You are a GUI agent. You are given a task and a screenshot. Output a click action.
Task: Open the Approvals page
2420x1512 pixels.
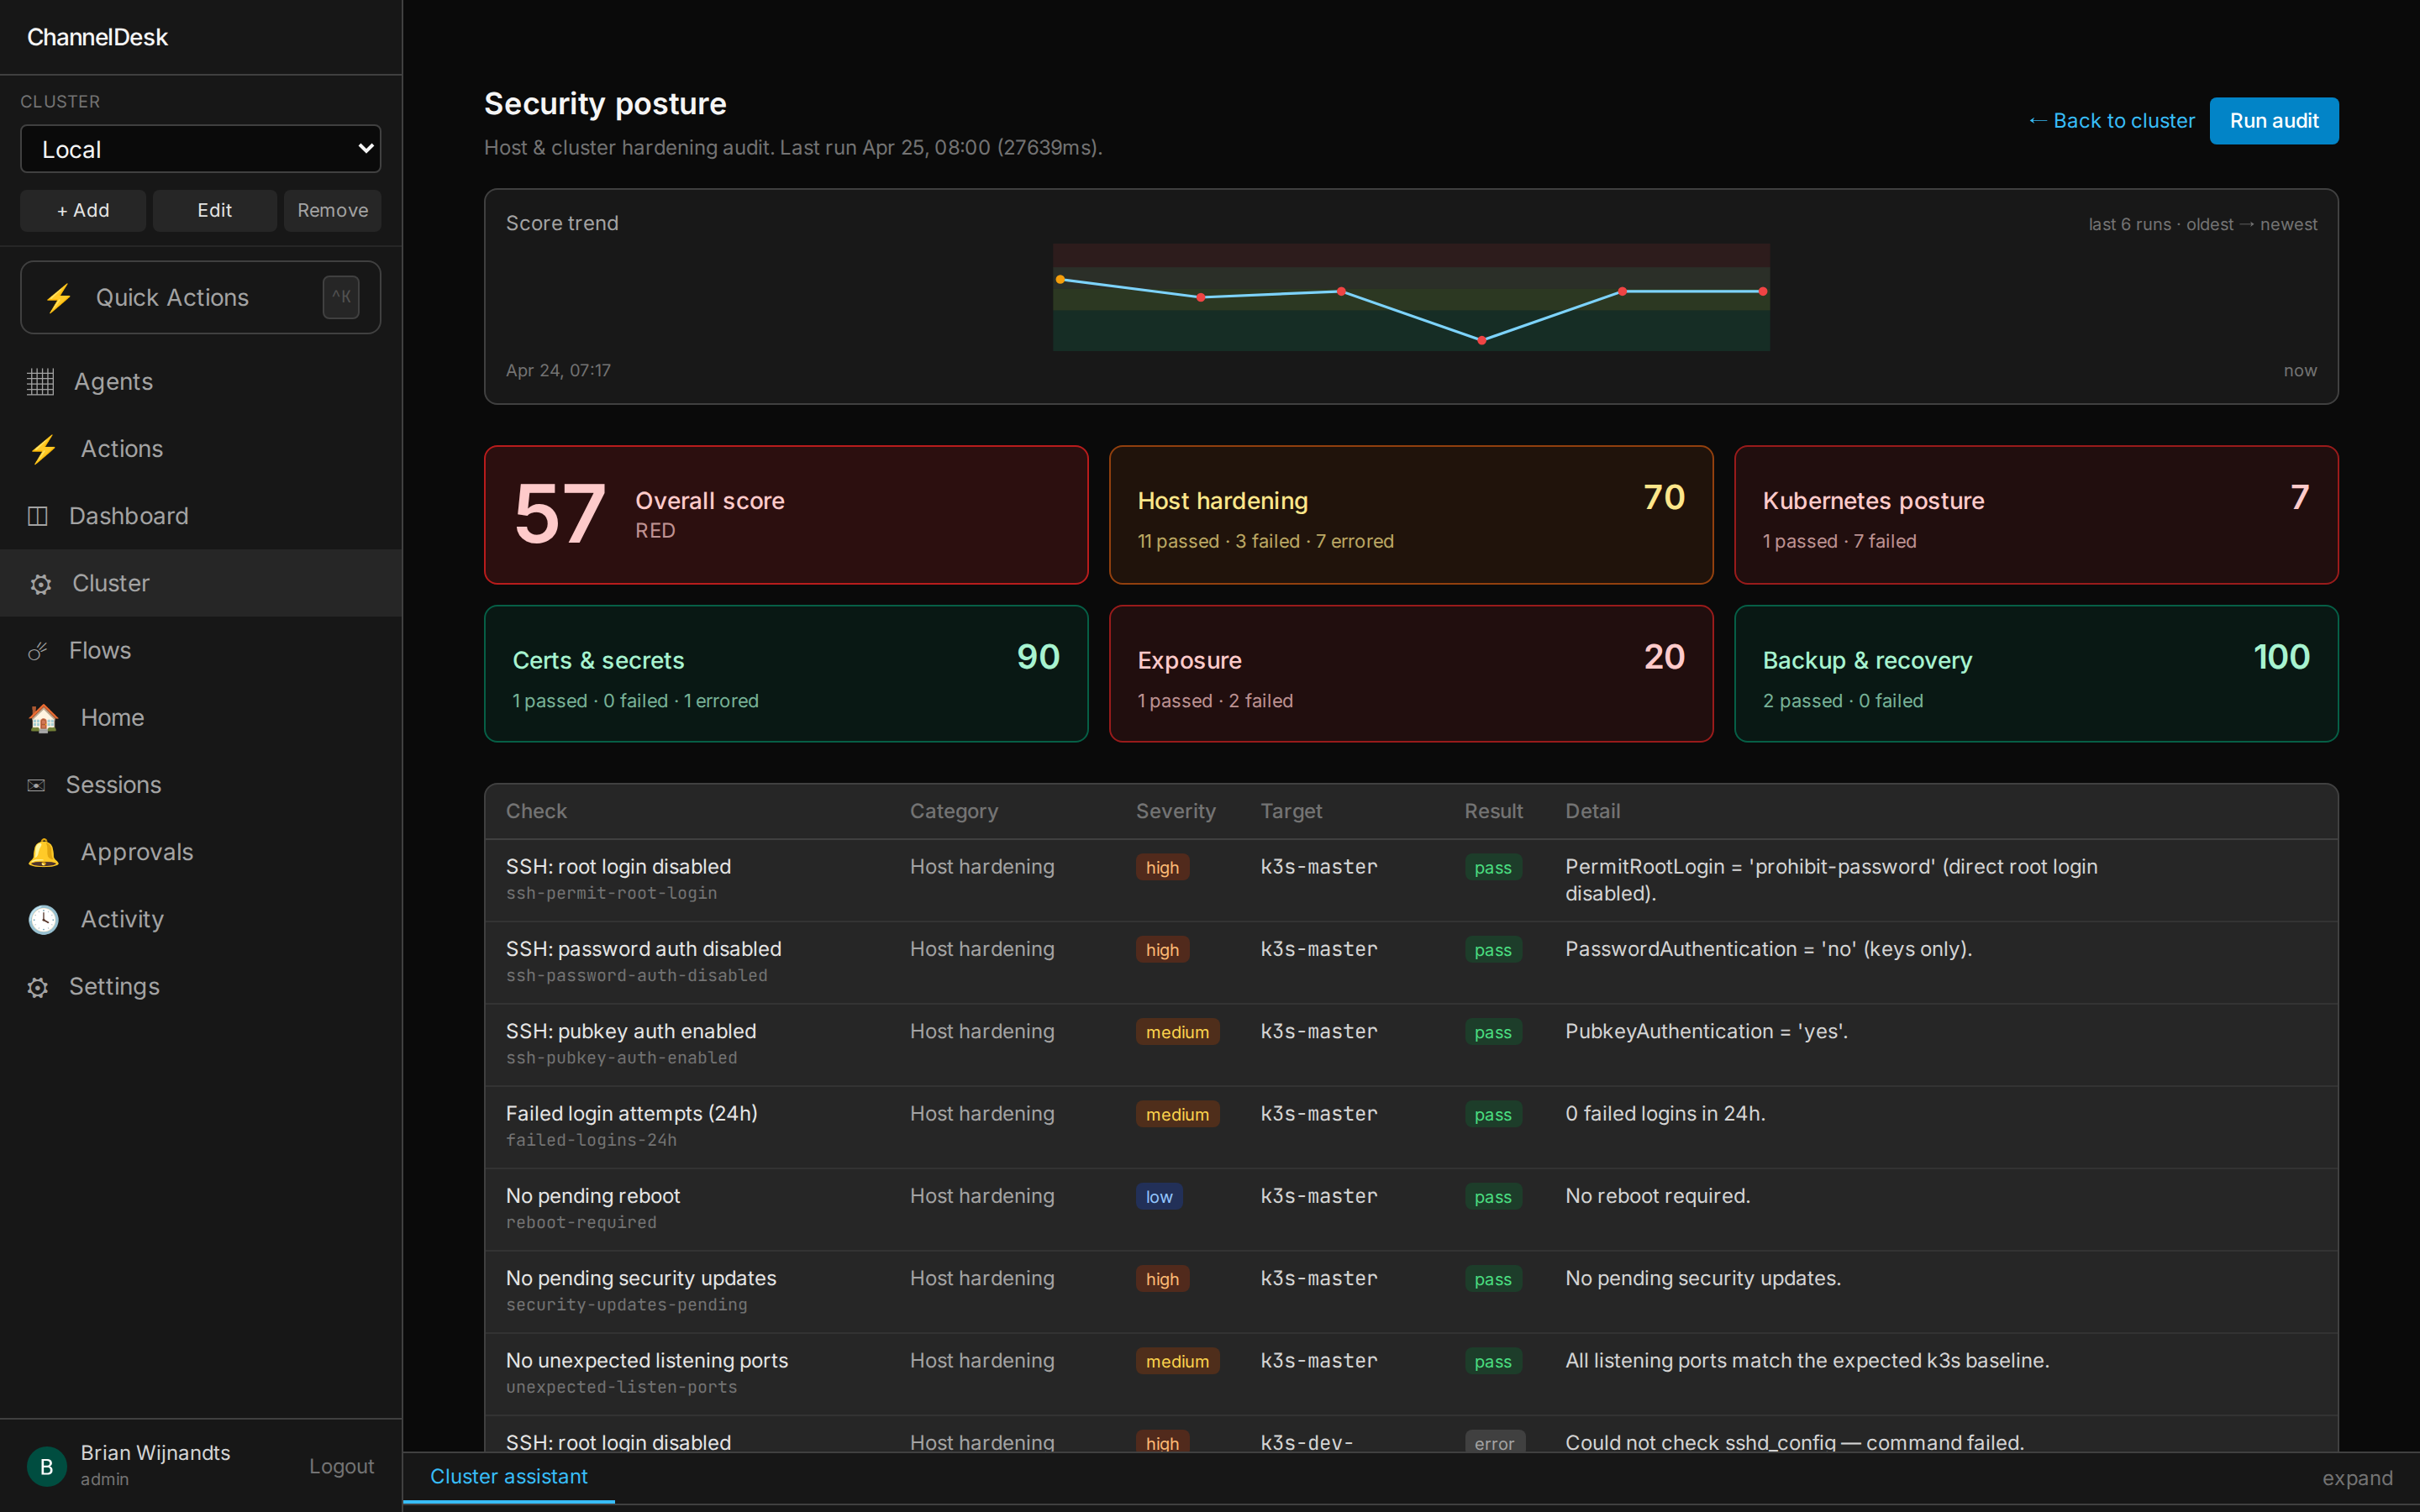click(x=200, y=852)
